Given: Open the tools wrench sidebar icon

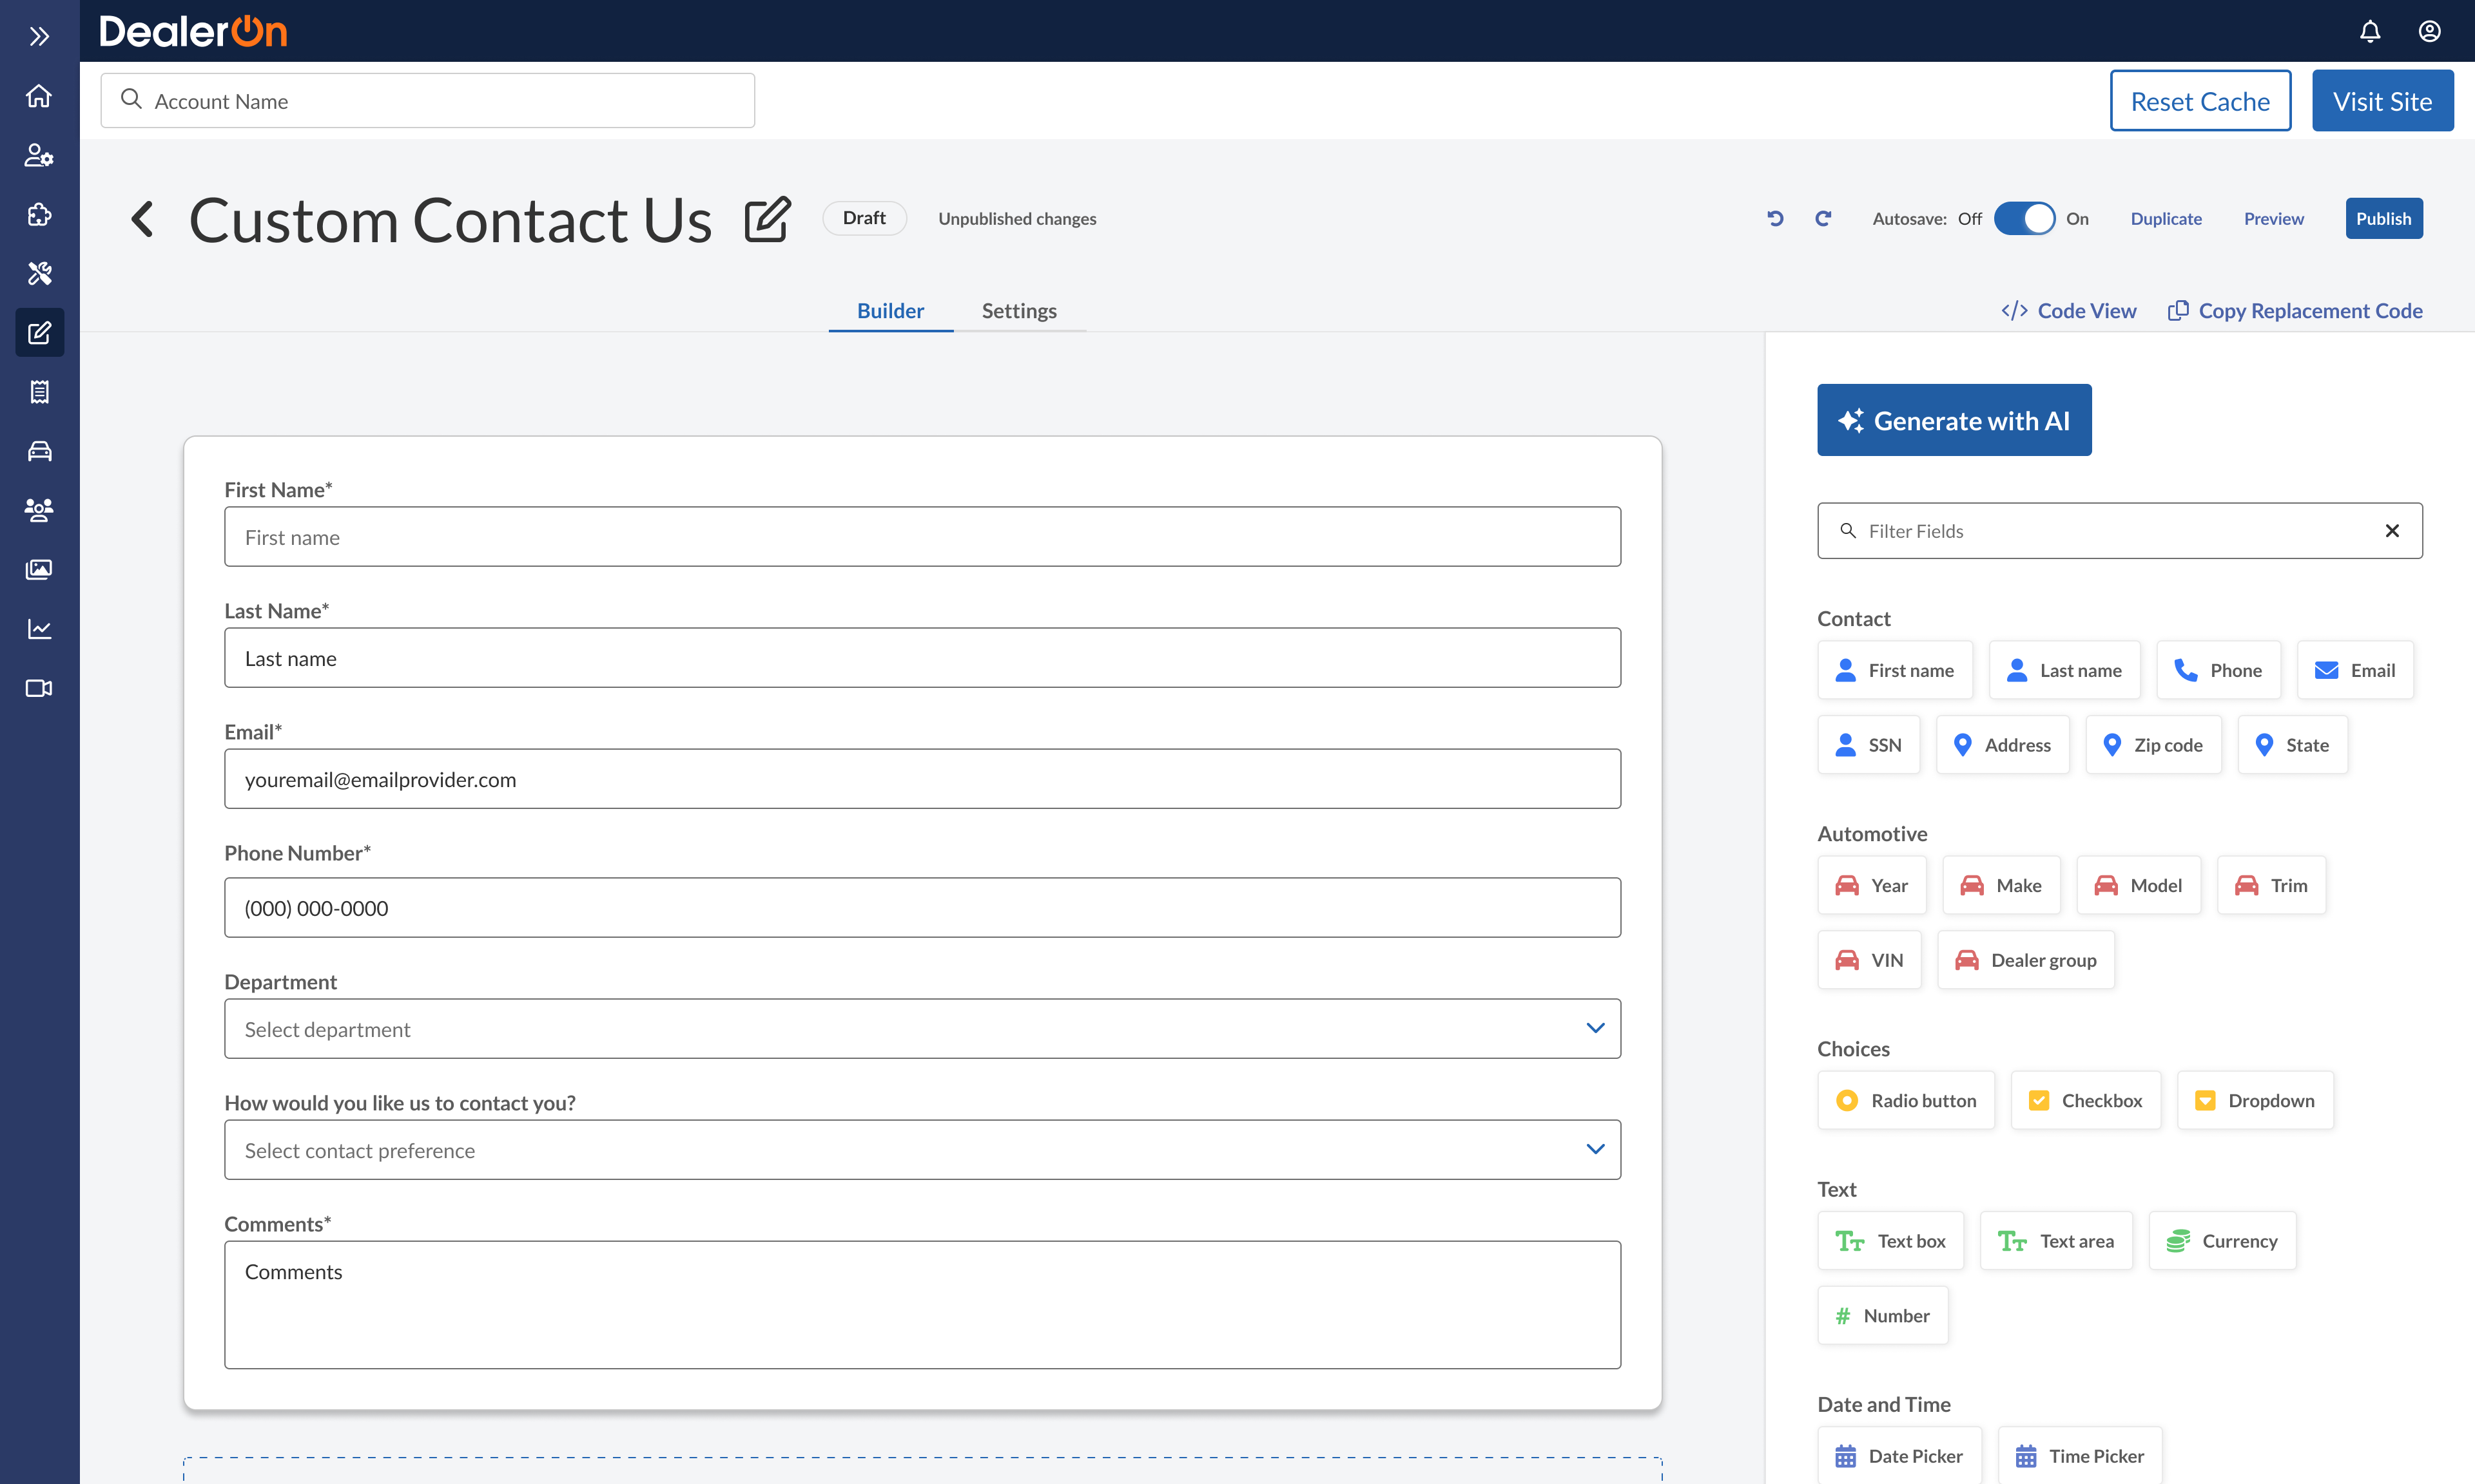Looking at the screenshot, I should click(x=39, y=273).
